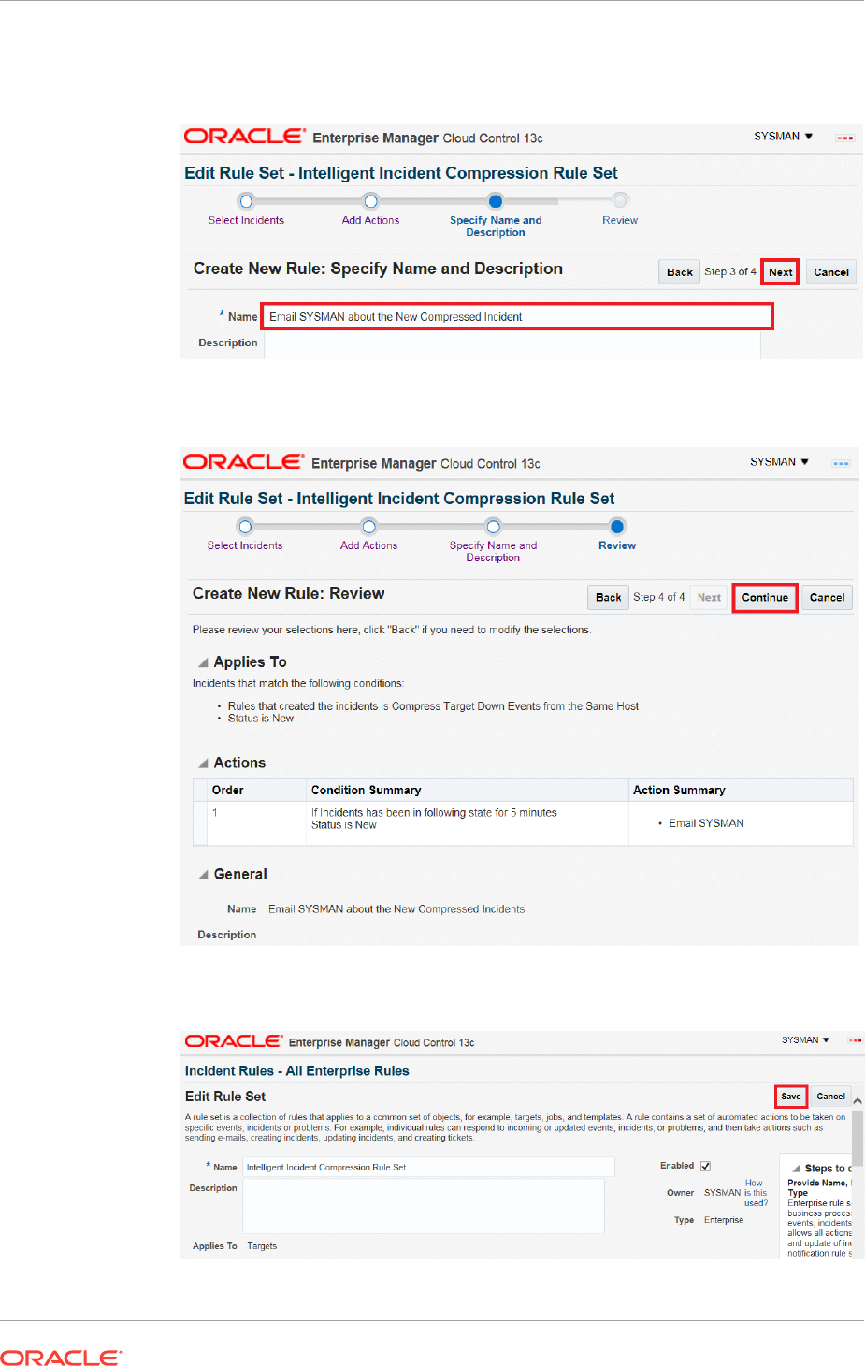This screenshot has width=865, height=1366.
Task: Open the SYSMAN user menu on Incident Rules page
Action: tap(805, 1040)
